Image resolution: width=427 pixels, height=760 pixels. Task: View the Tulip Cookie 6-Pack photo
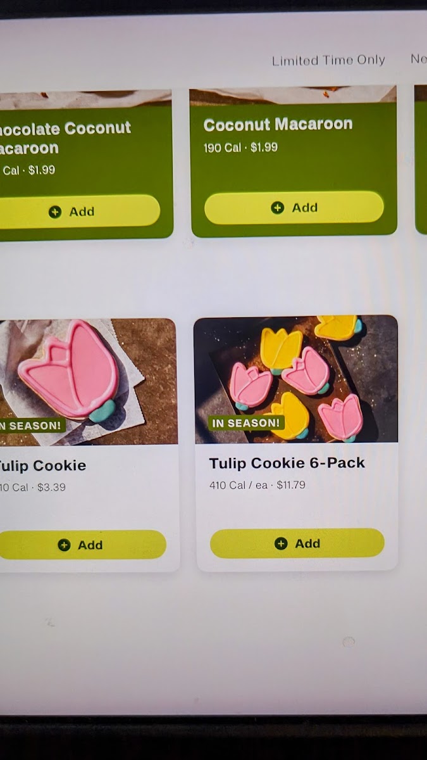coord(296,379)
